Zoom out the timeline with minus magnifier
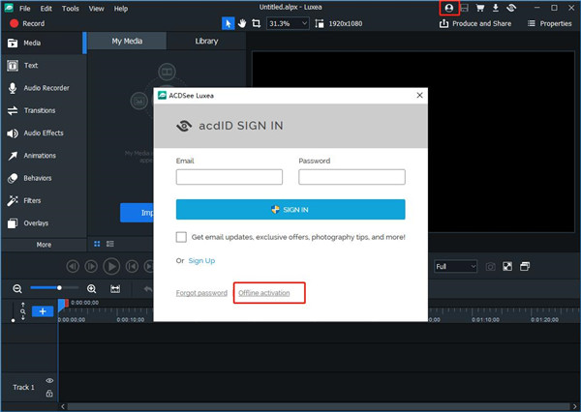The width and height of the screenshot is (581, 412). [x=17, y=289]
